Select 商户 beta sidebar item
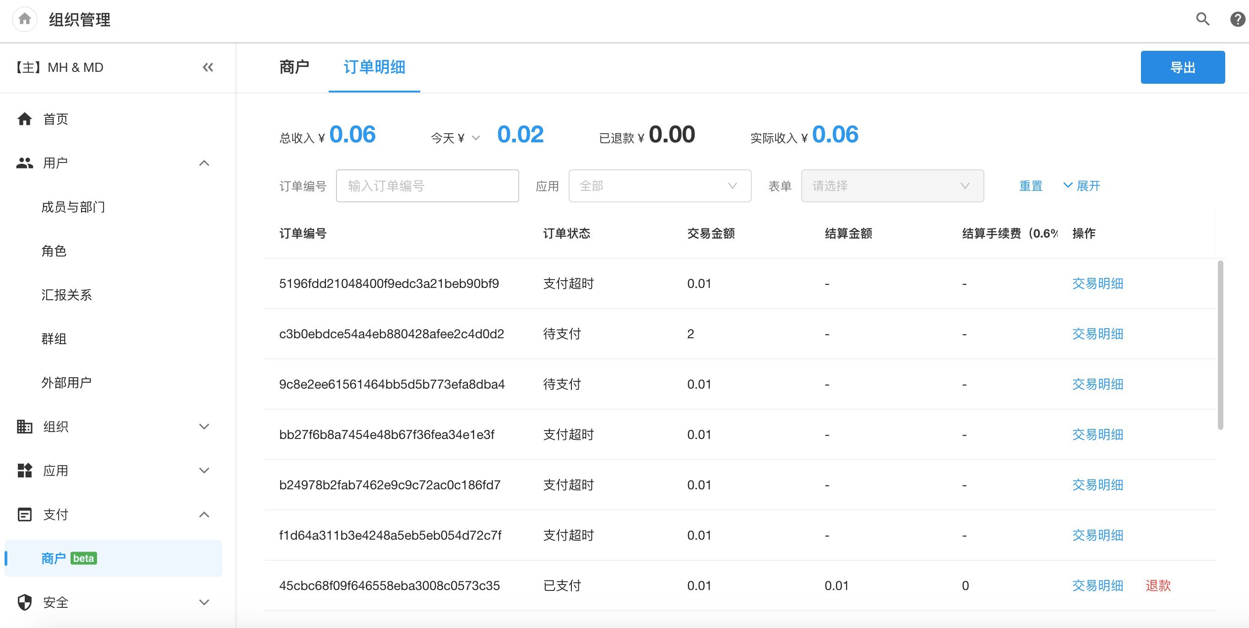Screen dimensions: 1249x628 tap(114, 558)
